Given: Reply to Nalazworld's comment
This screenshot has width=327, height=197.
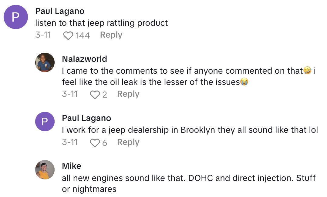Looking at the screenshot, I should [x=128, y=94].
